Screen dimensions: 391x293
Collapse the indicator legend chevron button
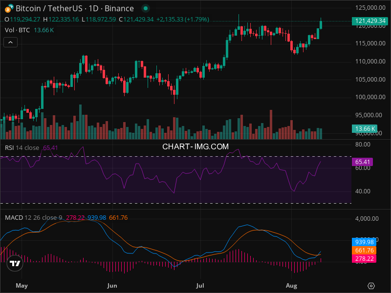coord(10,42)
